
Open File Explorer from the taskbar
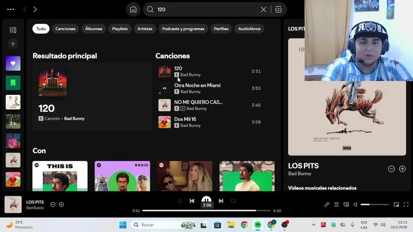pos(231,225)
